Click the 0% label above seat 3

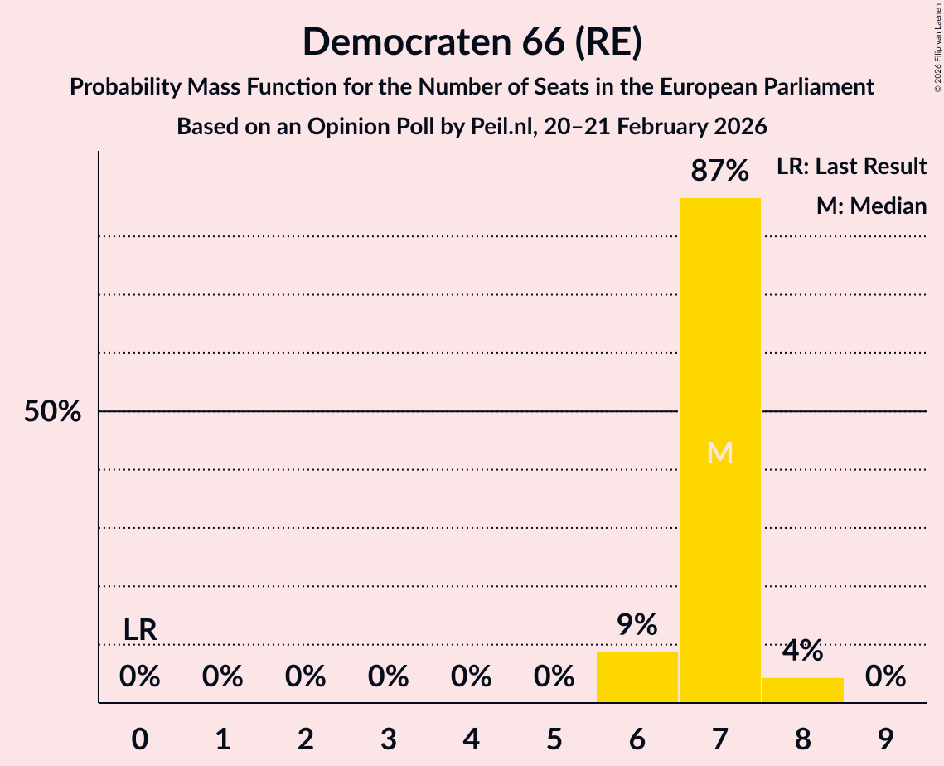[x=389, y=677]
